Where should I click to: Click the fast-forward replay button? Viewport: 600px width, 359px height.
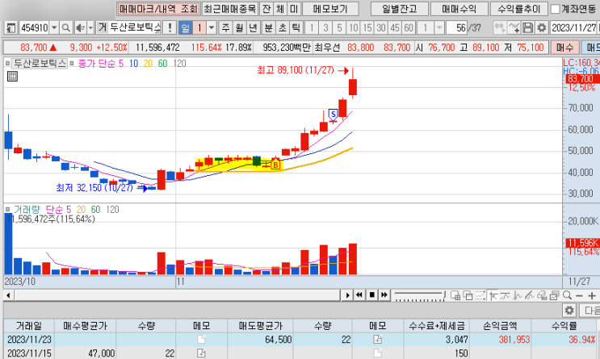click(384, 295)
